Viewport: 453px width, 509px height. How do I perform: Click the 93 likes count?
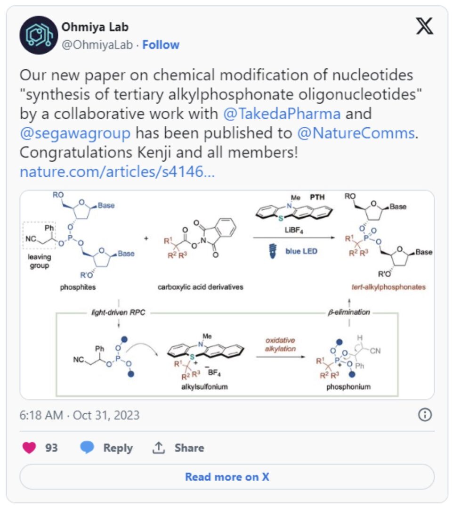pyautogui.click(x=51, y=448)
